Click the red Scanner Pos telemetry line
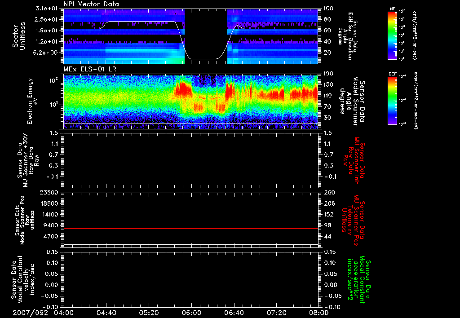 pyautogui.click(x=190, y=228)
